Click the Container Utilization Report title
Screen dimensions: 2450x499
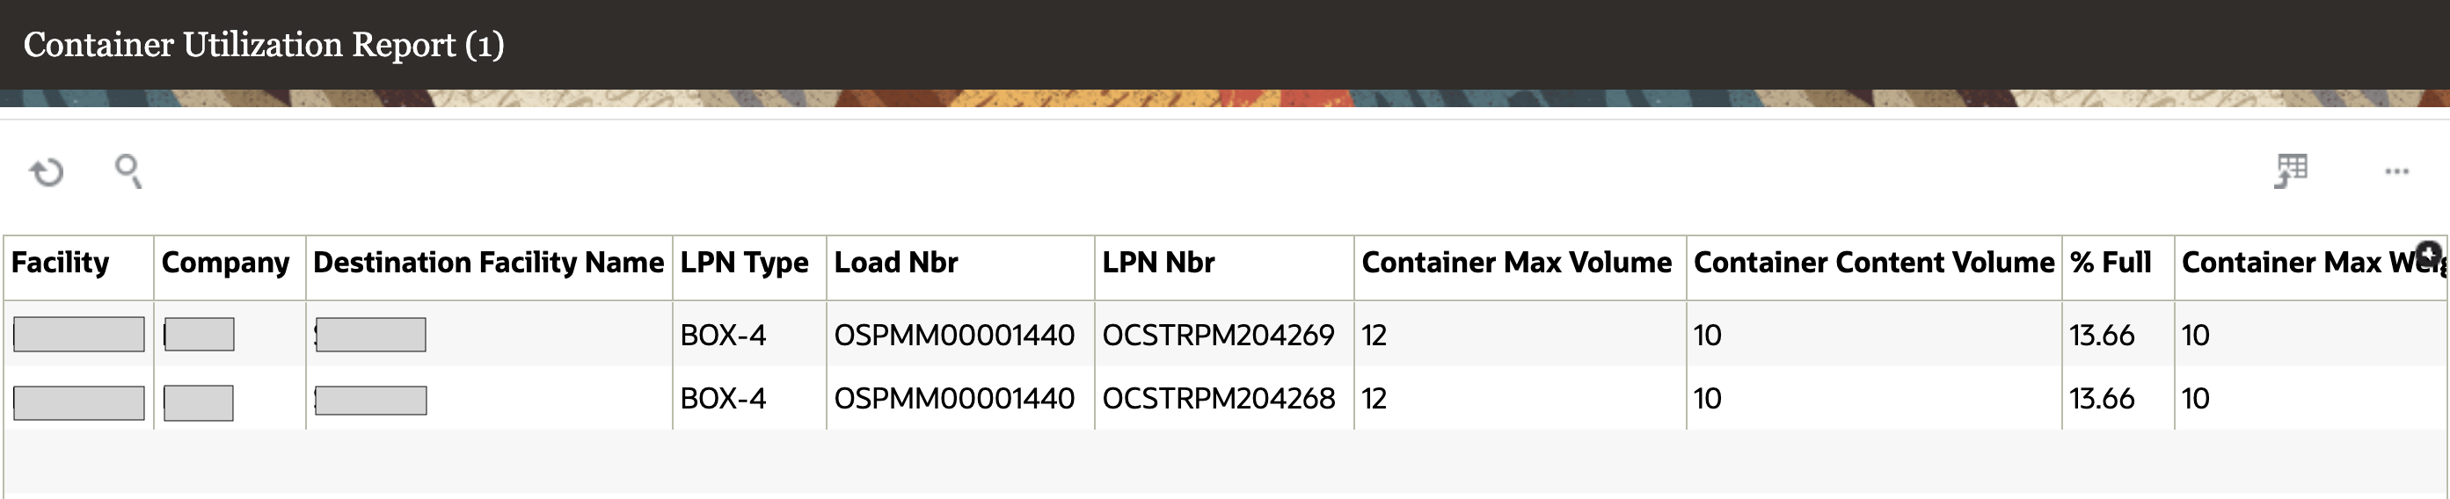pos(264,45)
